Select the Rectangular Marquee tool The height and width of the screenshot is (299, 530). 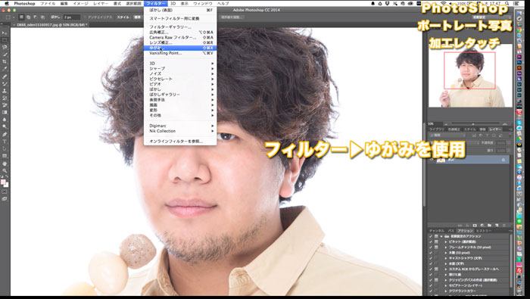[x=5, y=41]
